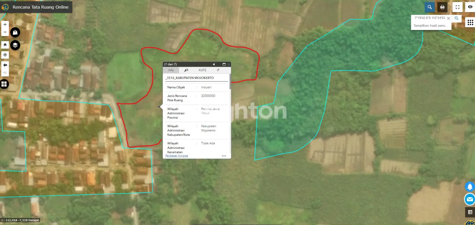Open the basemap gallery grid button

(x=4, y=84)
